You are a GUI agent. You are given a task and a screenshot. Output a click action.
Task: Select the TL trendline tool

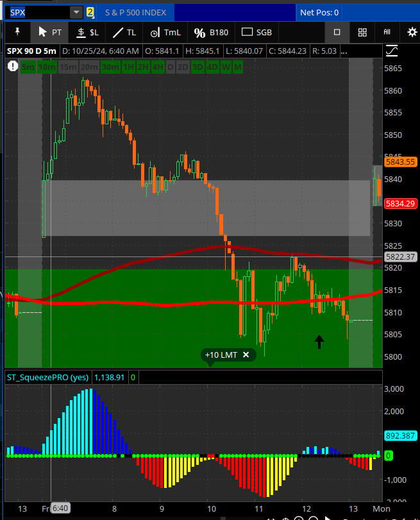pos(124,32)
